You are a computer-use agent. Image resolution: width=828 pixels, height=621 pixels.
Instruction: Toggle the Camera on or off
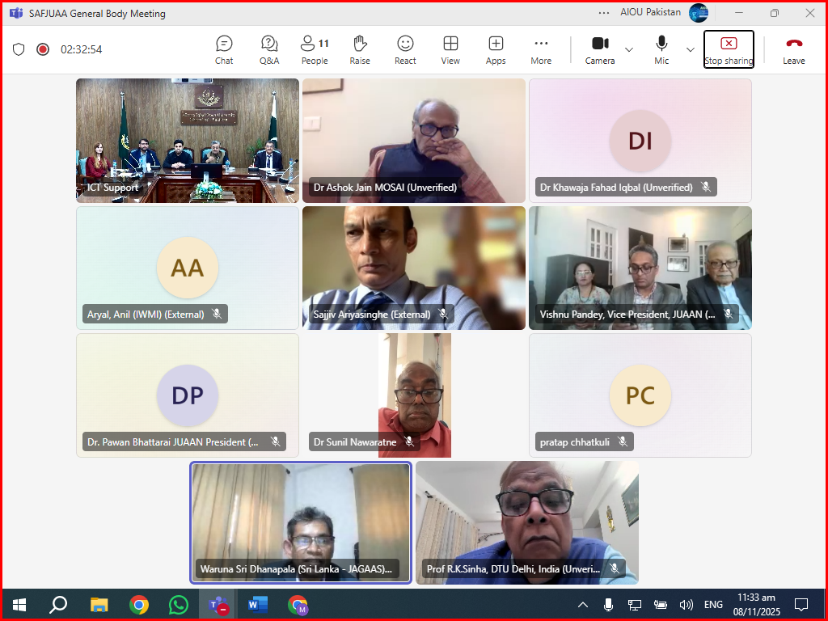point(599,49)
